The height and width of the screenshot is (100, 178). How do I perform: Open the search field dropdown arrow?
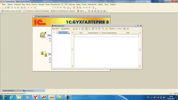(x=53, y=7)
